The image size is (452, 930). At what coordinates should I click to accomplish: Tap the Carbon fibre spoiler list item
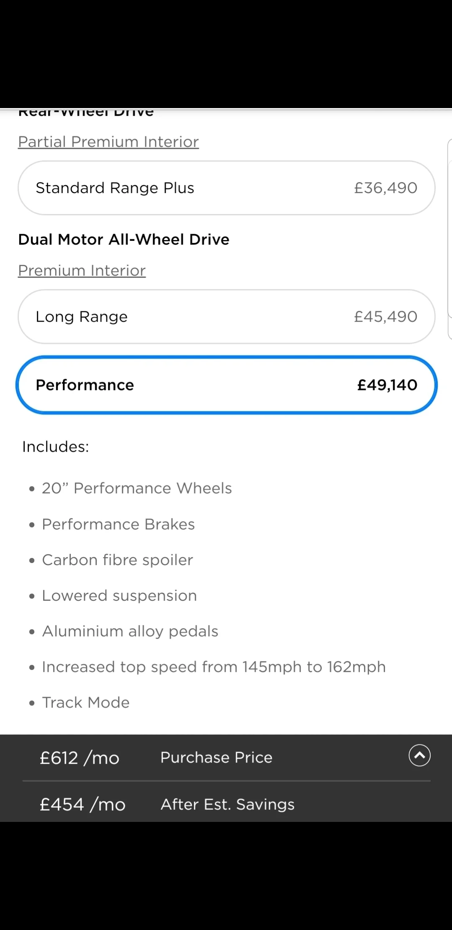(x=117, y=560)
